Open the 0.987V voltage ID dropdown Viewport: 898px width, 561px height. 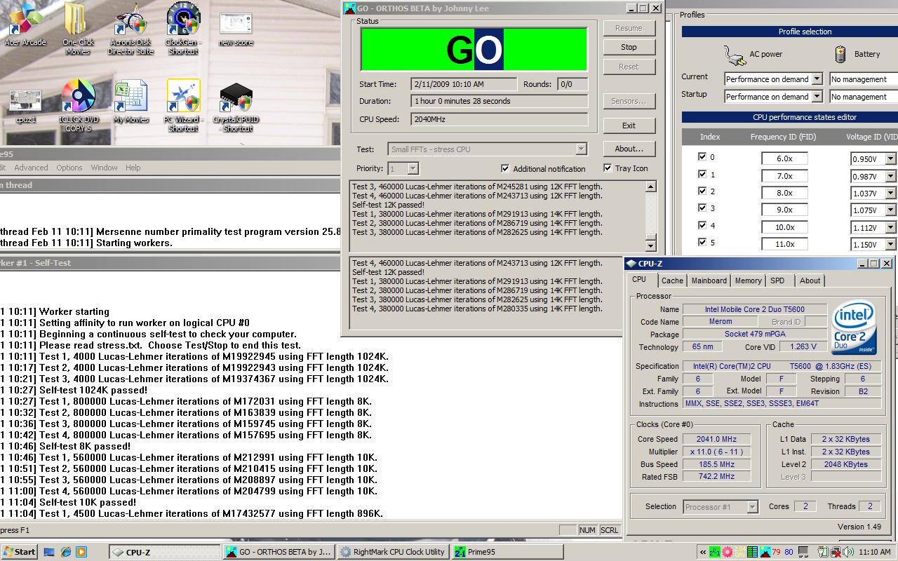[x=890, y=176]
